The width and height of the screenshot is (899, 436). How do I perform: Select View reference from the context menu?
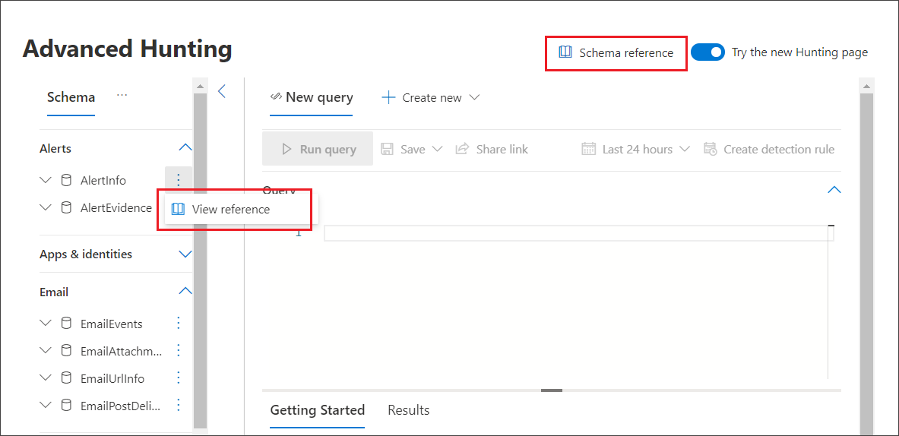230,209
